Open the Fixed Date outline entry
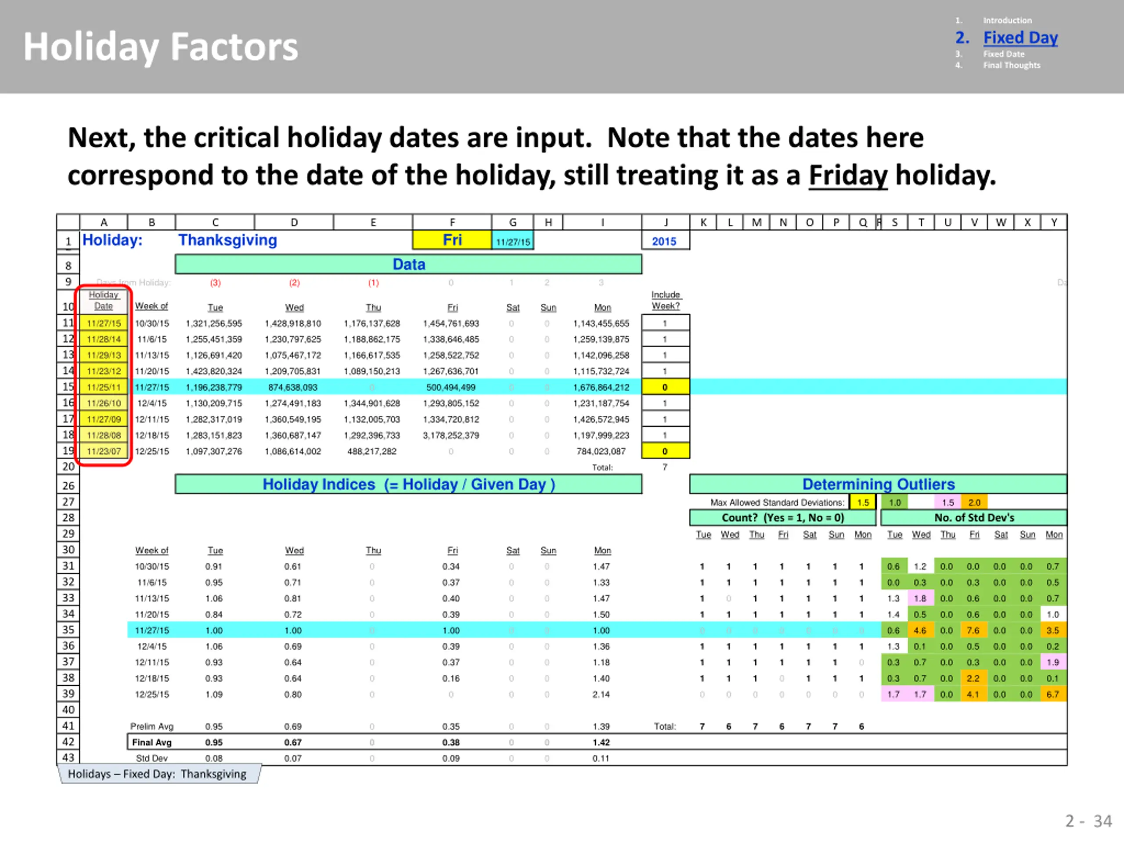 1004,54
